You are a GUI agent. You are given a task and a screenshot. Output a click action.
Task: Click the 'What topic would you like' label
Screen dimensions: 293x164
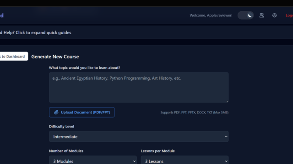tap(84, 68)
